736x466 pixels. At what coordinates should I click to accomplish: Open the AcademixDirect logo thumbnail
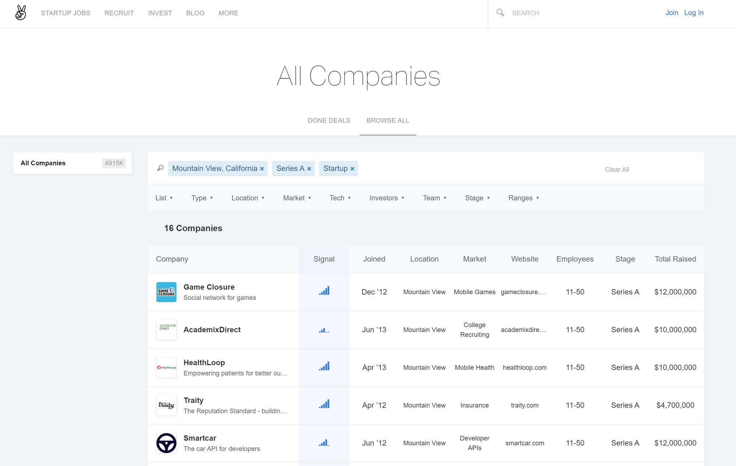pyautogui.click(x=166, y=330)
